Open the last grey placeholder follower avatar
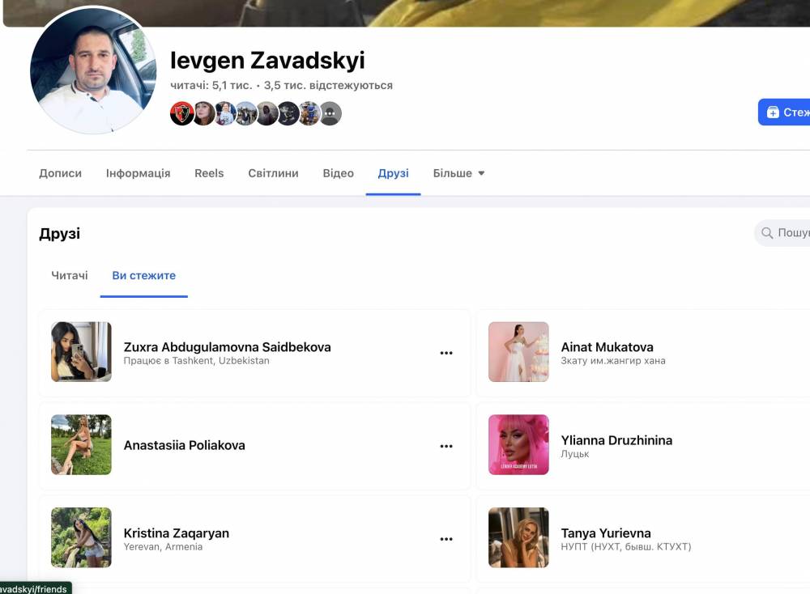 330,113
